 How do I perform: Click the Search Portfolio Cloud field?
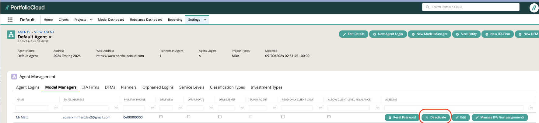click(x=471, y=7)
